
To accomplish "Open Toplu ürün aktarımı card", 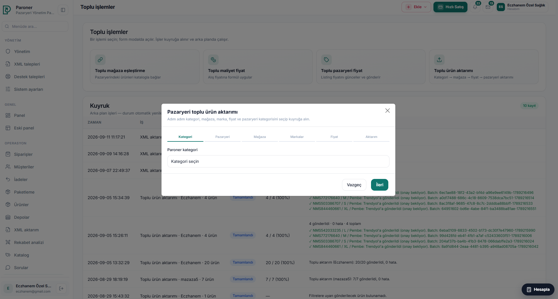I will (484, 67).
